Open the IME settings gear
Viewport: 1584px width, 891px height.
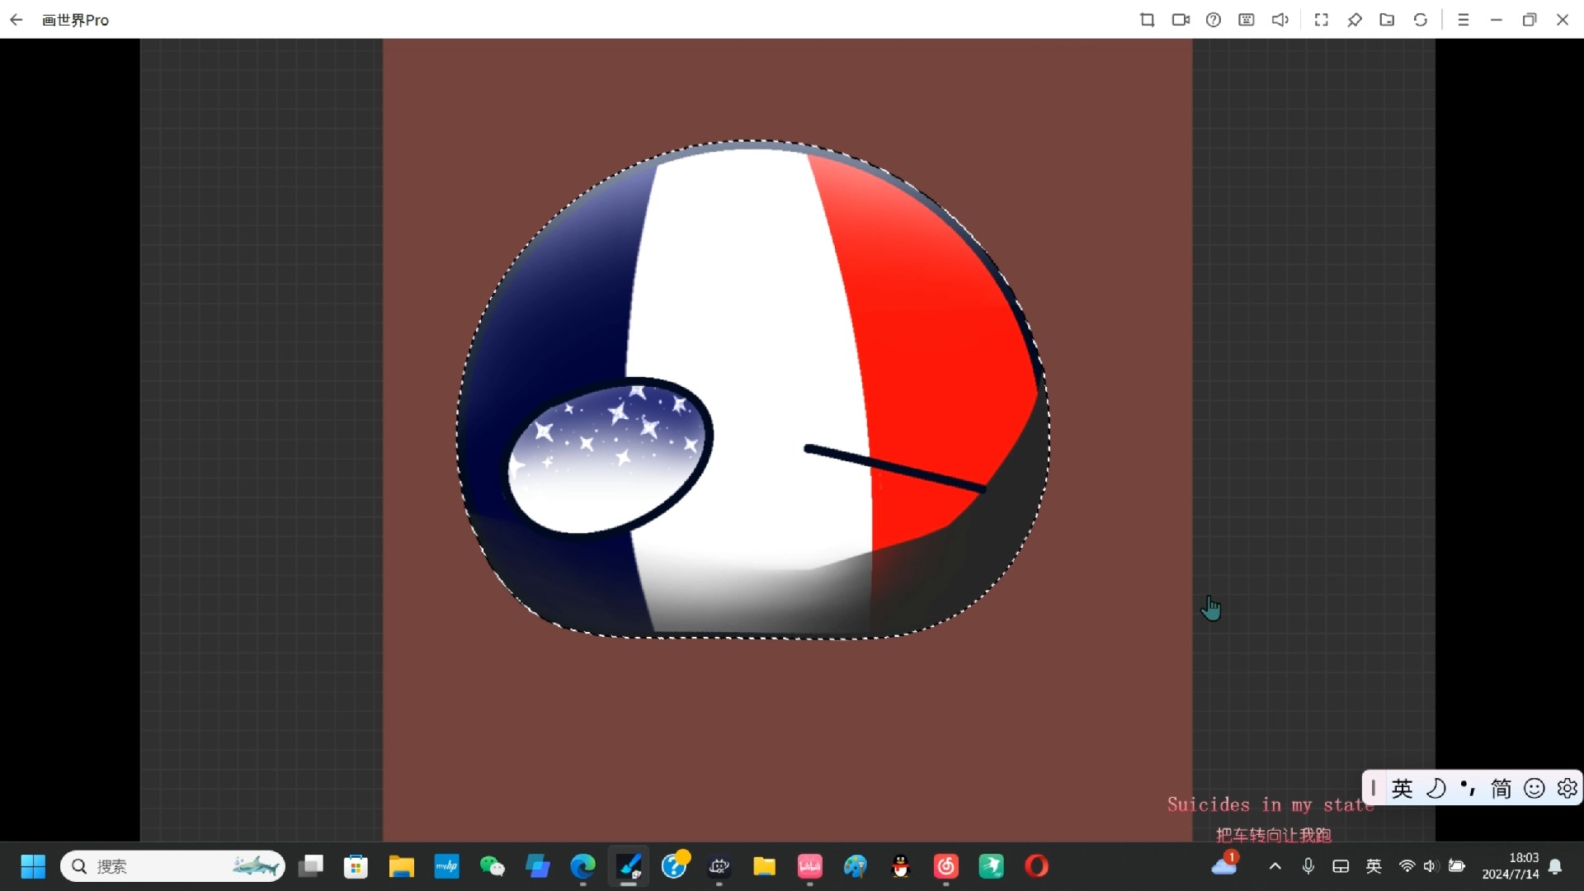coord(1567,789)
